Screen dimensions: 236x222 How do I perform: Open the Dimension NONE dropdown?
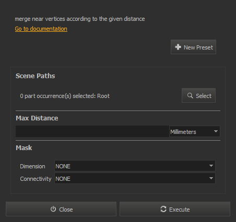click(x=135, y=166)
